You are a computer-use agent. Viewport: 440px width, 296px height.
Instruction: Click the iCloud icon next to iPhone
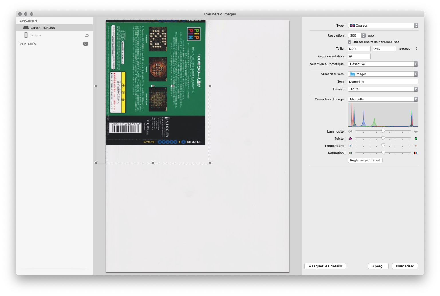(87, 35)
